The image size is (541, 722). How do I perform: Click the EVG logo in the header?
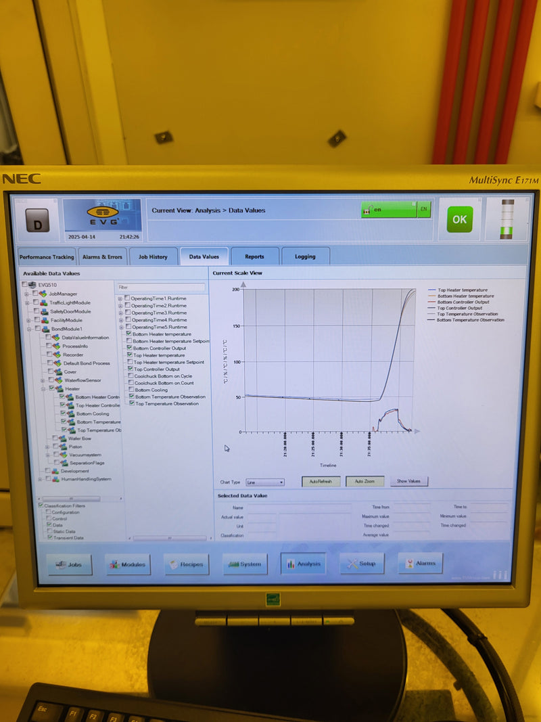tap(102, 213)
